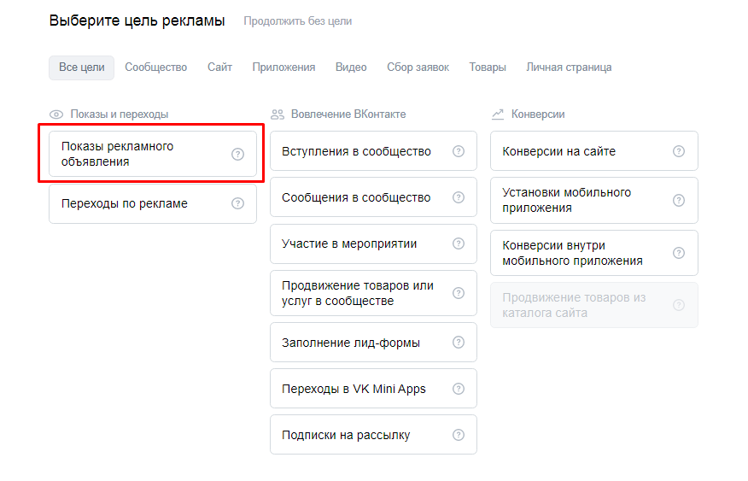Click help icon for Конверсии на сайте
The image size is (748, 481).
pos(679,151)
